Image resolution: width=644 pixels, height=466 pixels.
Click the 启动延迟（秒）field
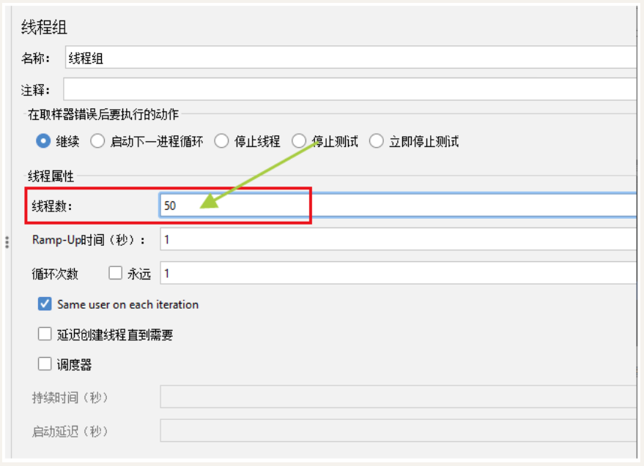click(399, 430)
